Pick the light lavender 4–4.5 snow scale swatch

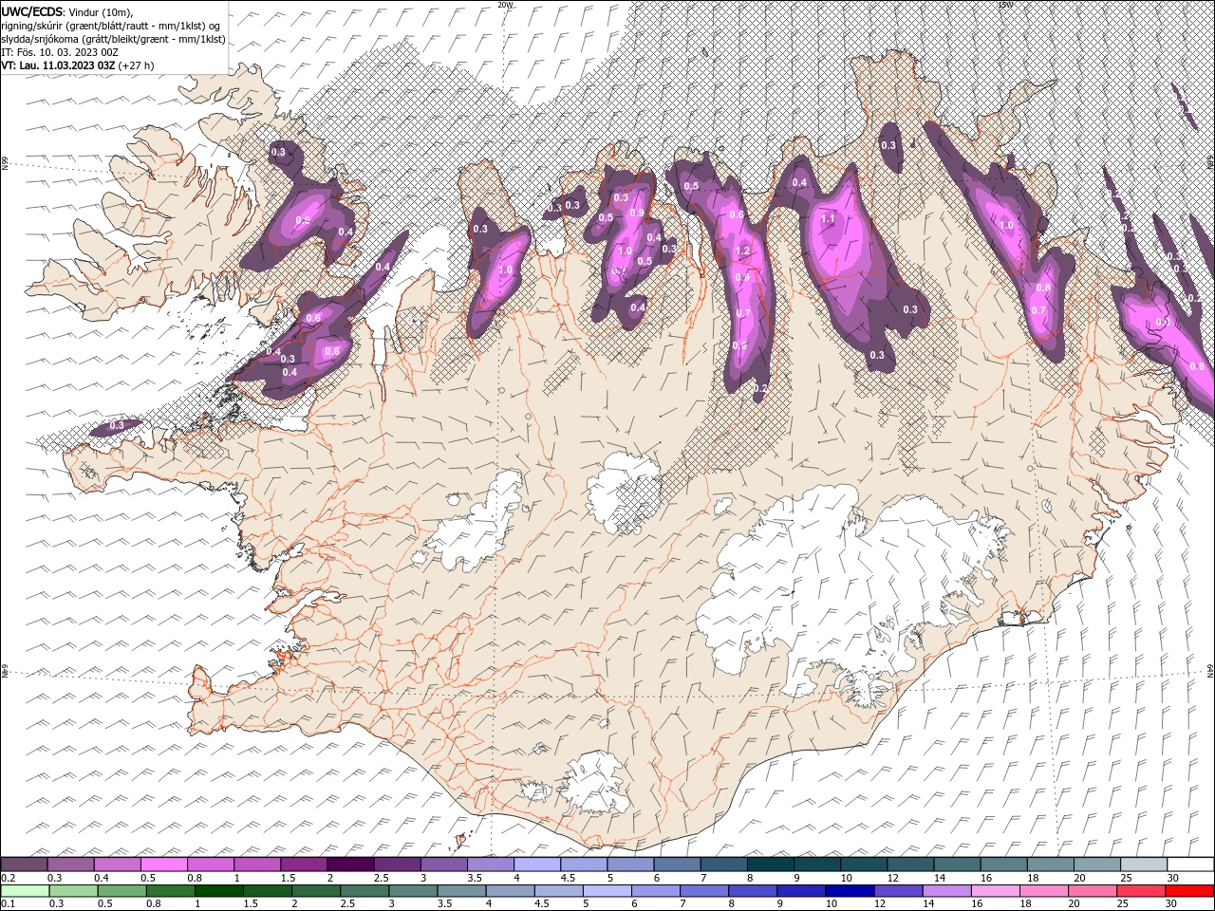pos(536,865)
